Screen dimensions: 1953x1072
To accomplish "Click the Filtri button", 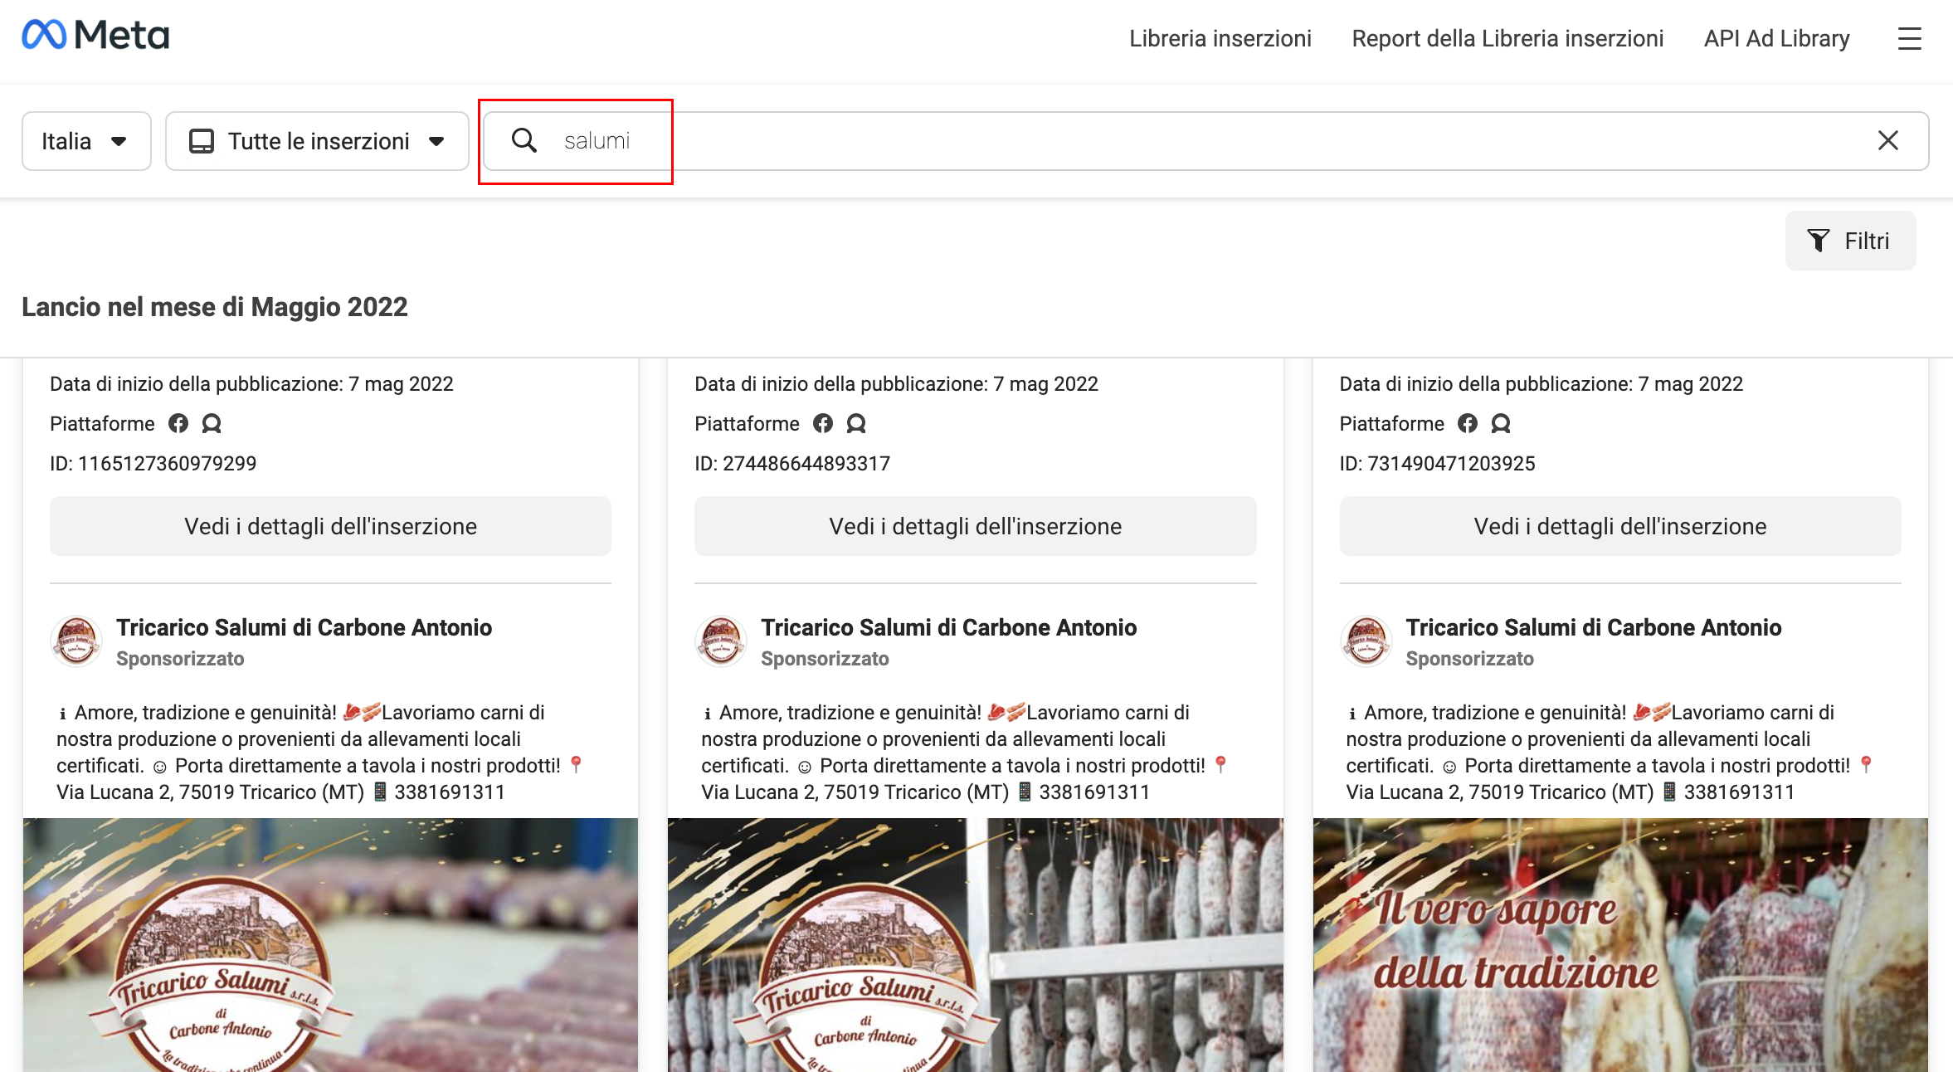I will point(1850,241).
